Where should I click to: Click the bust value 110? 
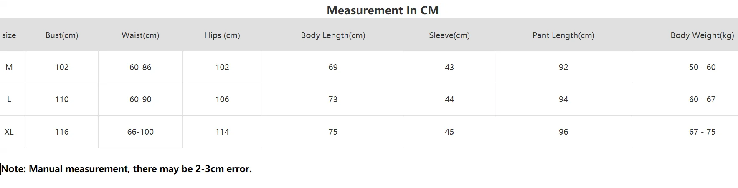[62, 99]
